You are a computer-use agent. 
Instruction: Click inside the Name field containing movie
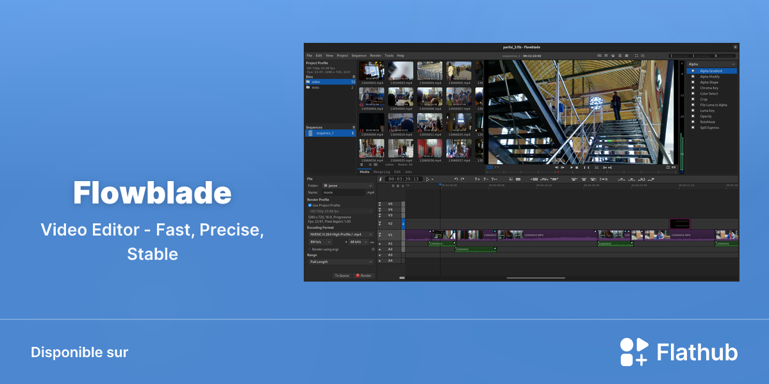pos(343,192)
